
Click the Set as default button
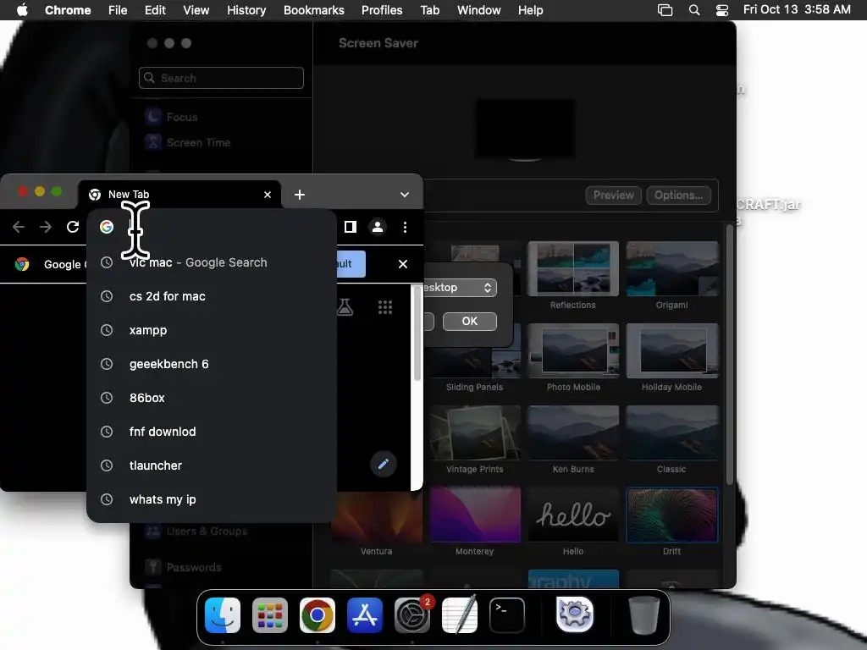pos(351,264)
